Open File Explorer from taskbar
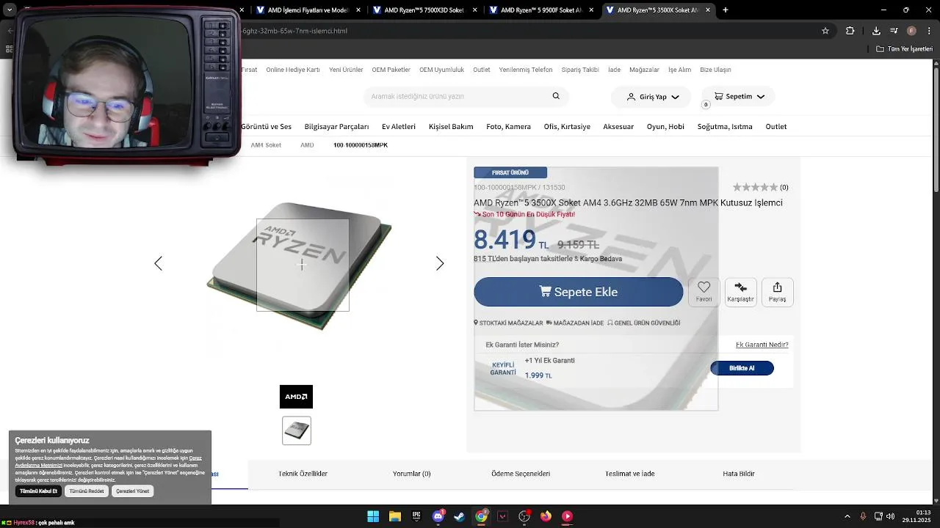The height and width of the screenshot is (528, 940). pyautogui.click(x=394, y=516)
